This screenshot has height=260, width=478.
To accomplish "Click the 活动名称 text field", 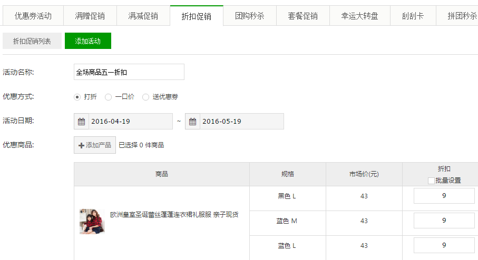I will pyautogui.click(x=129, y=72).
